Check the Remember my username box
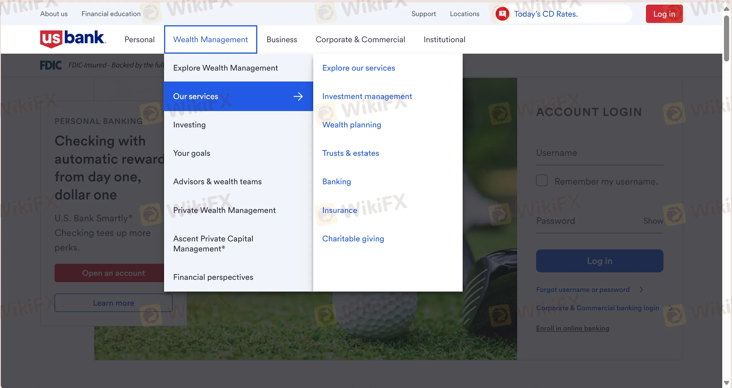The width and height of the screenshot is (732, 388). tap(542, 181)
